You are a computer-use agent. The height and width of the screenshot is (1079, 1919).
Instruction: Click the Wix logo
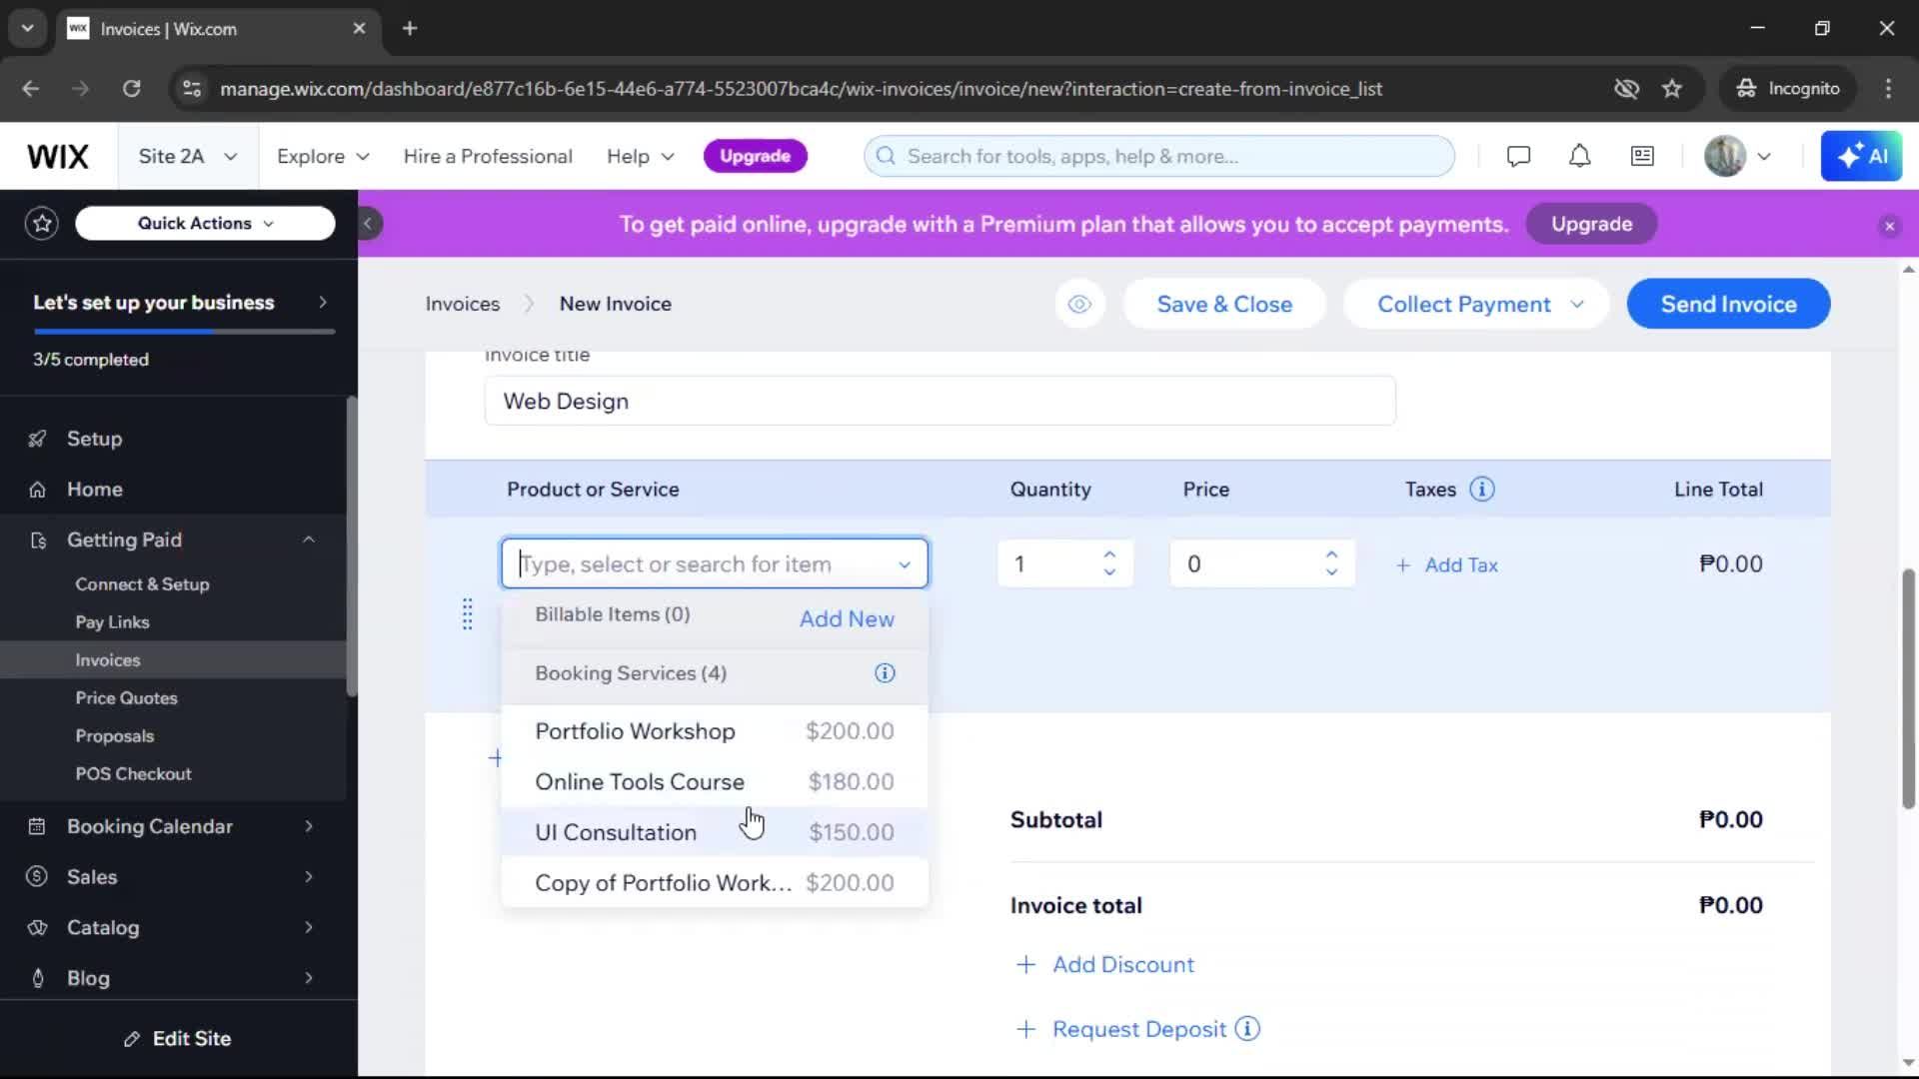pyautogui.click(x=58, y=157)
